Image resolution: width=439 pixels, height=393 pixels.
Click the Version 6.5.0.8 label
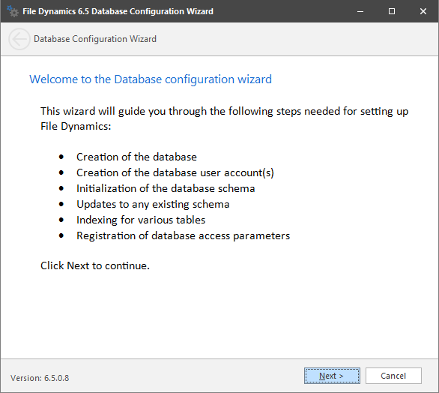point(40,378)
